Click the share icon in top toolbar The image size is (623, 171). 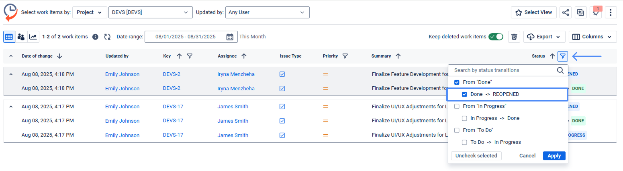click(566, 12)
